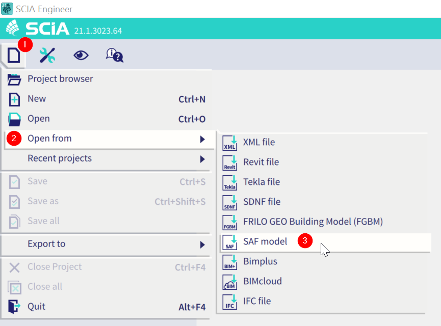Open the Help info icon menu
Viewport: 441px width, 326px height.
click(x=114, y=55)
